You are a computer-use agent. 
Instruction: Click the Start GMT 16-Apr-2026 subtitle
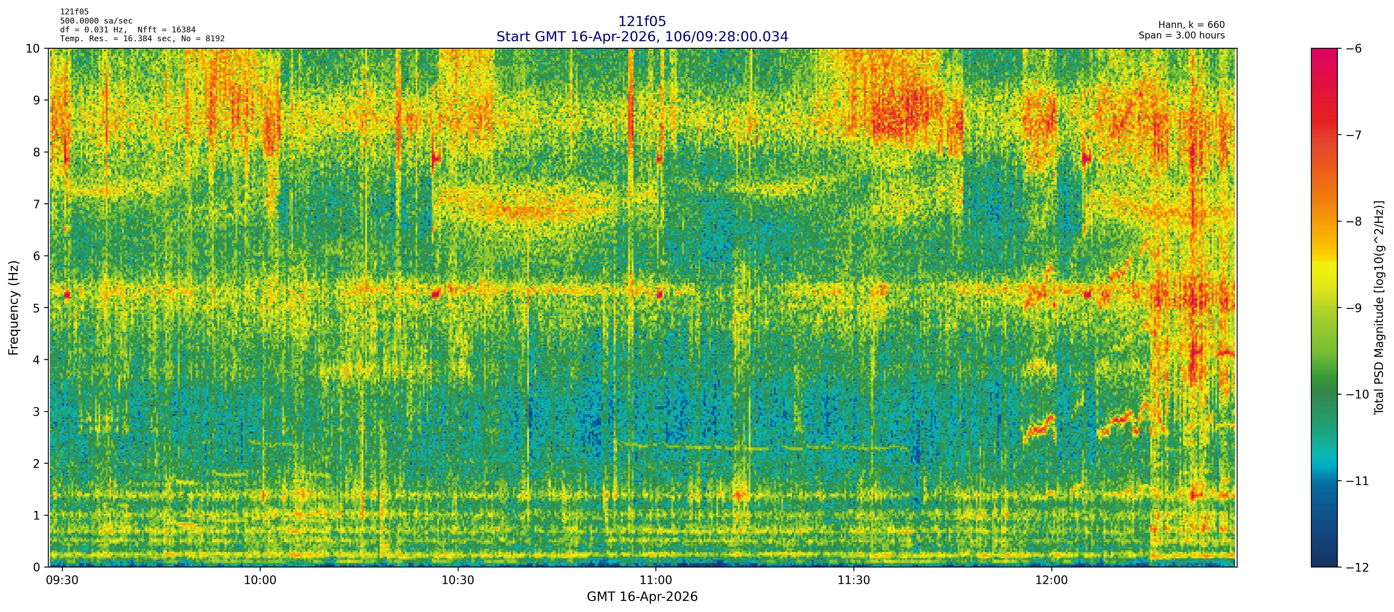(x=642, y=37)
